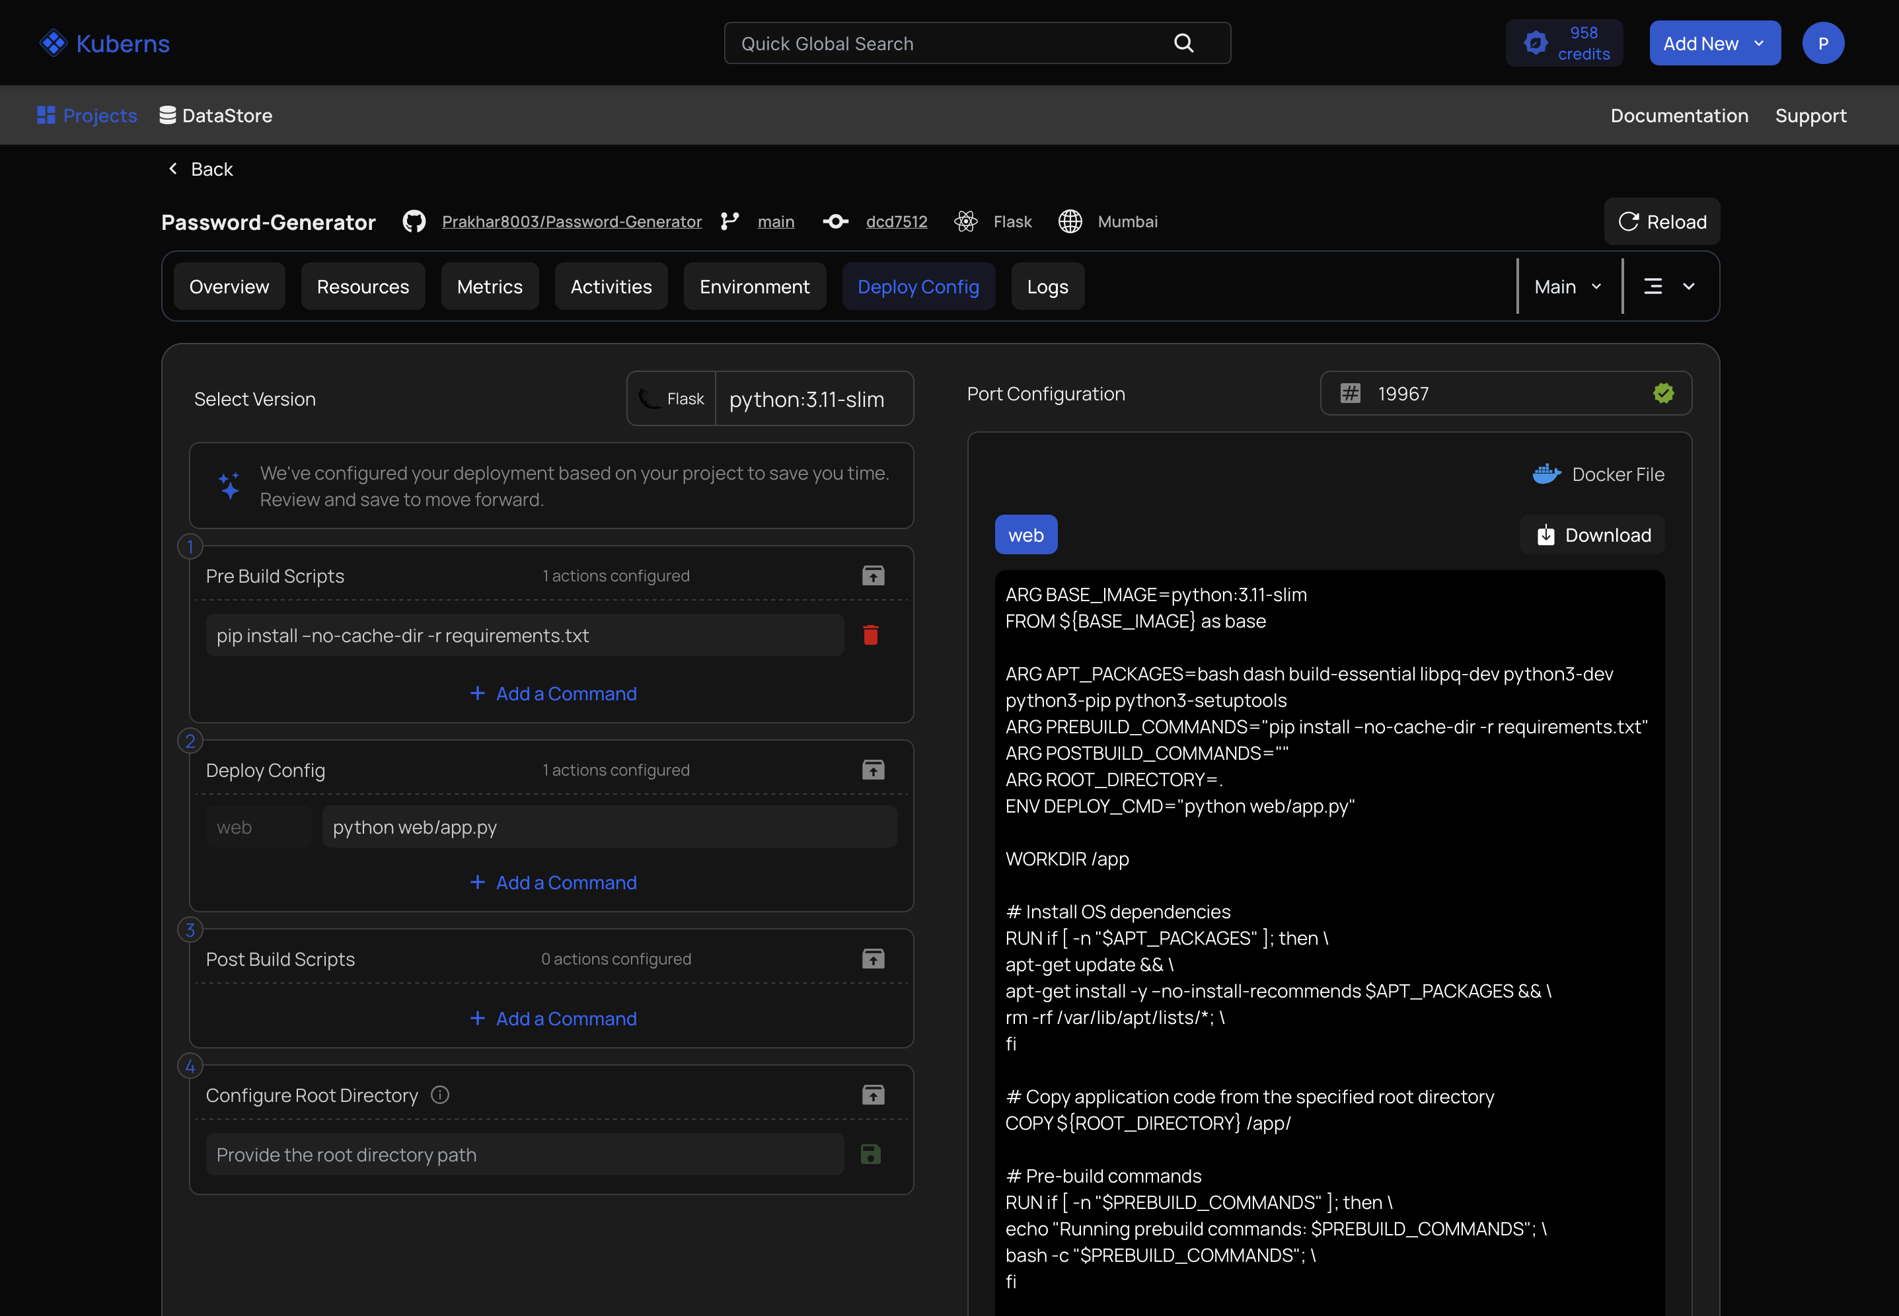Switch to the Resources tab
The image size is (1899, 1316).
[x=363, y=286]
